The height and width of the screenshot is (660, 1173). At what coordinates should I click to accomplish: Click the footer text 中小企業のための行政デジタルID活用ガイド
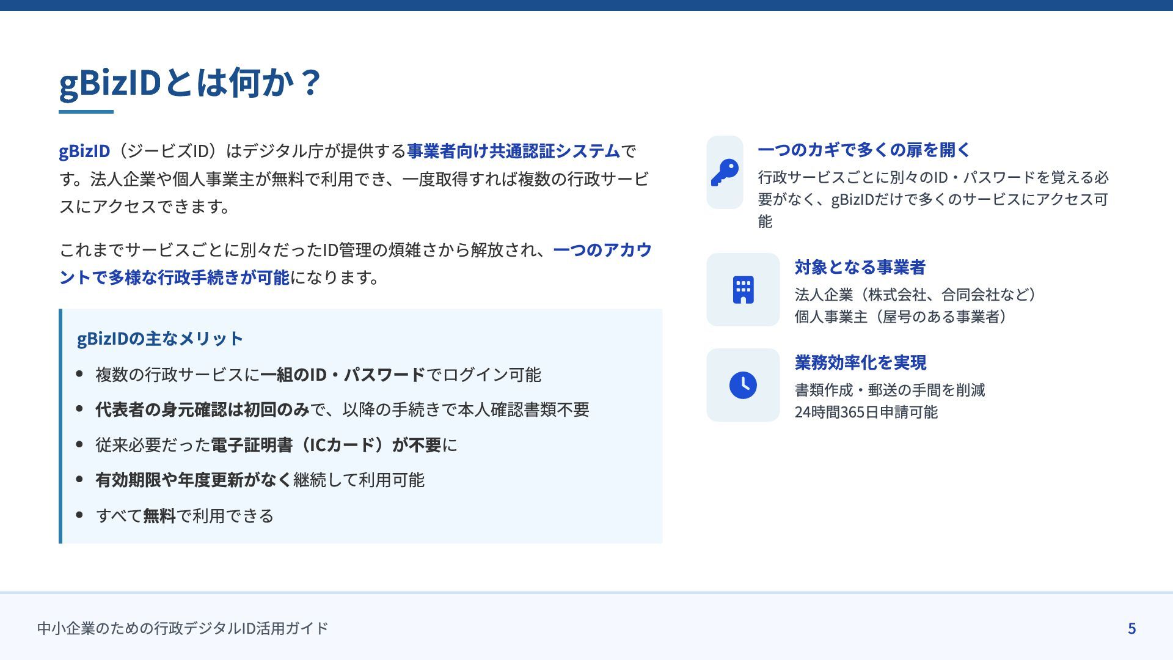click(x=183, y=628)
